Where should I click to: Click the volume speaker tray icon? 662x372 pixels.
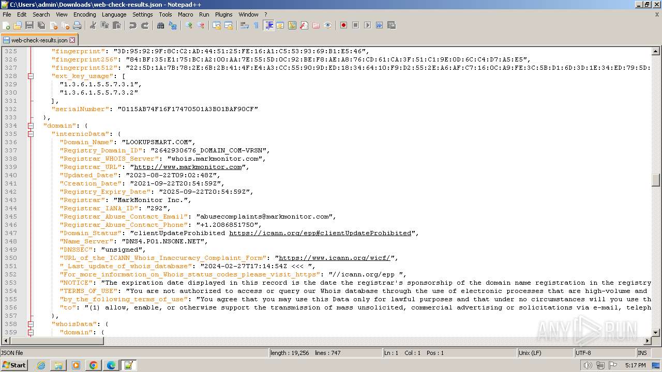coord(588,365)
